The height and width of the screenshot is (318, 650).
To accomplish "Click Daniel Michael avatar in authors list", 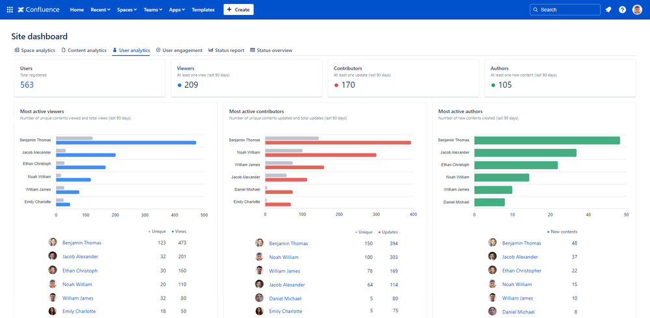I will click(493, 312).
